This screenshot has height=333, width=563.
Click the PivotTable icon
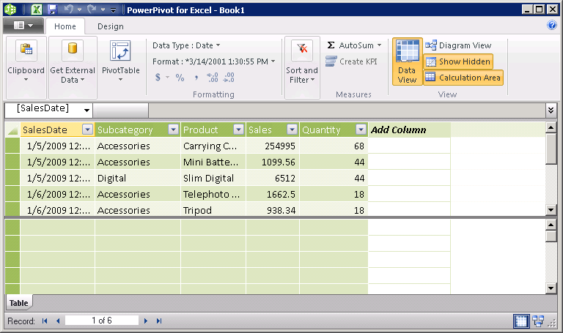120,50
